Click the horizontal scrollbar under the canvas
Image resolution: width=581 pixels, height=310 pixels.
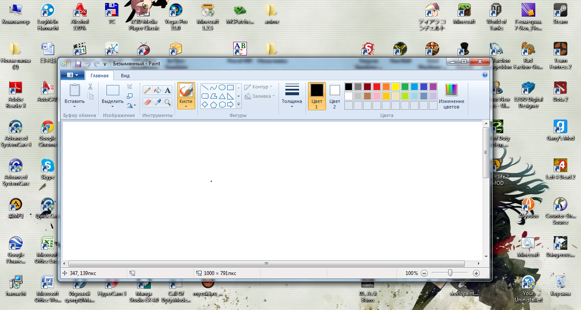click(267, 263)
